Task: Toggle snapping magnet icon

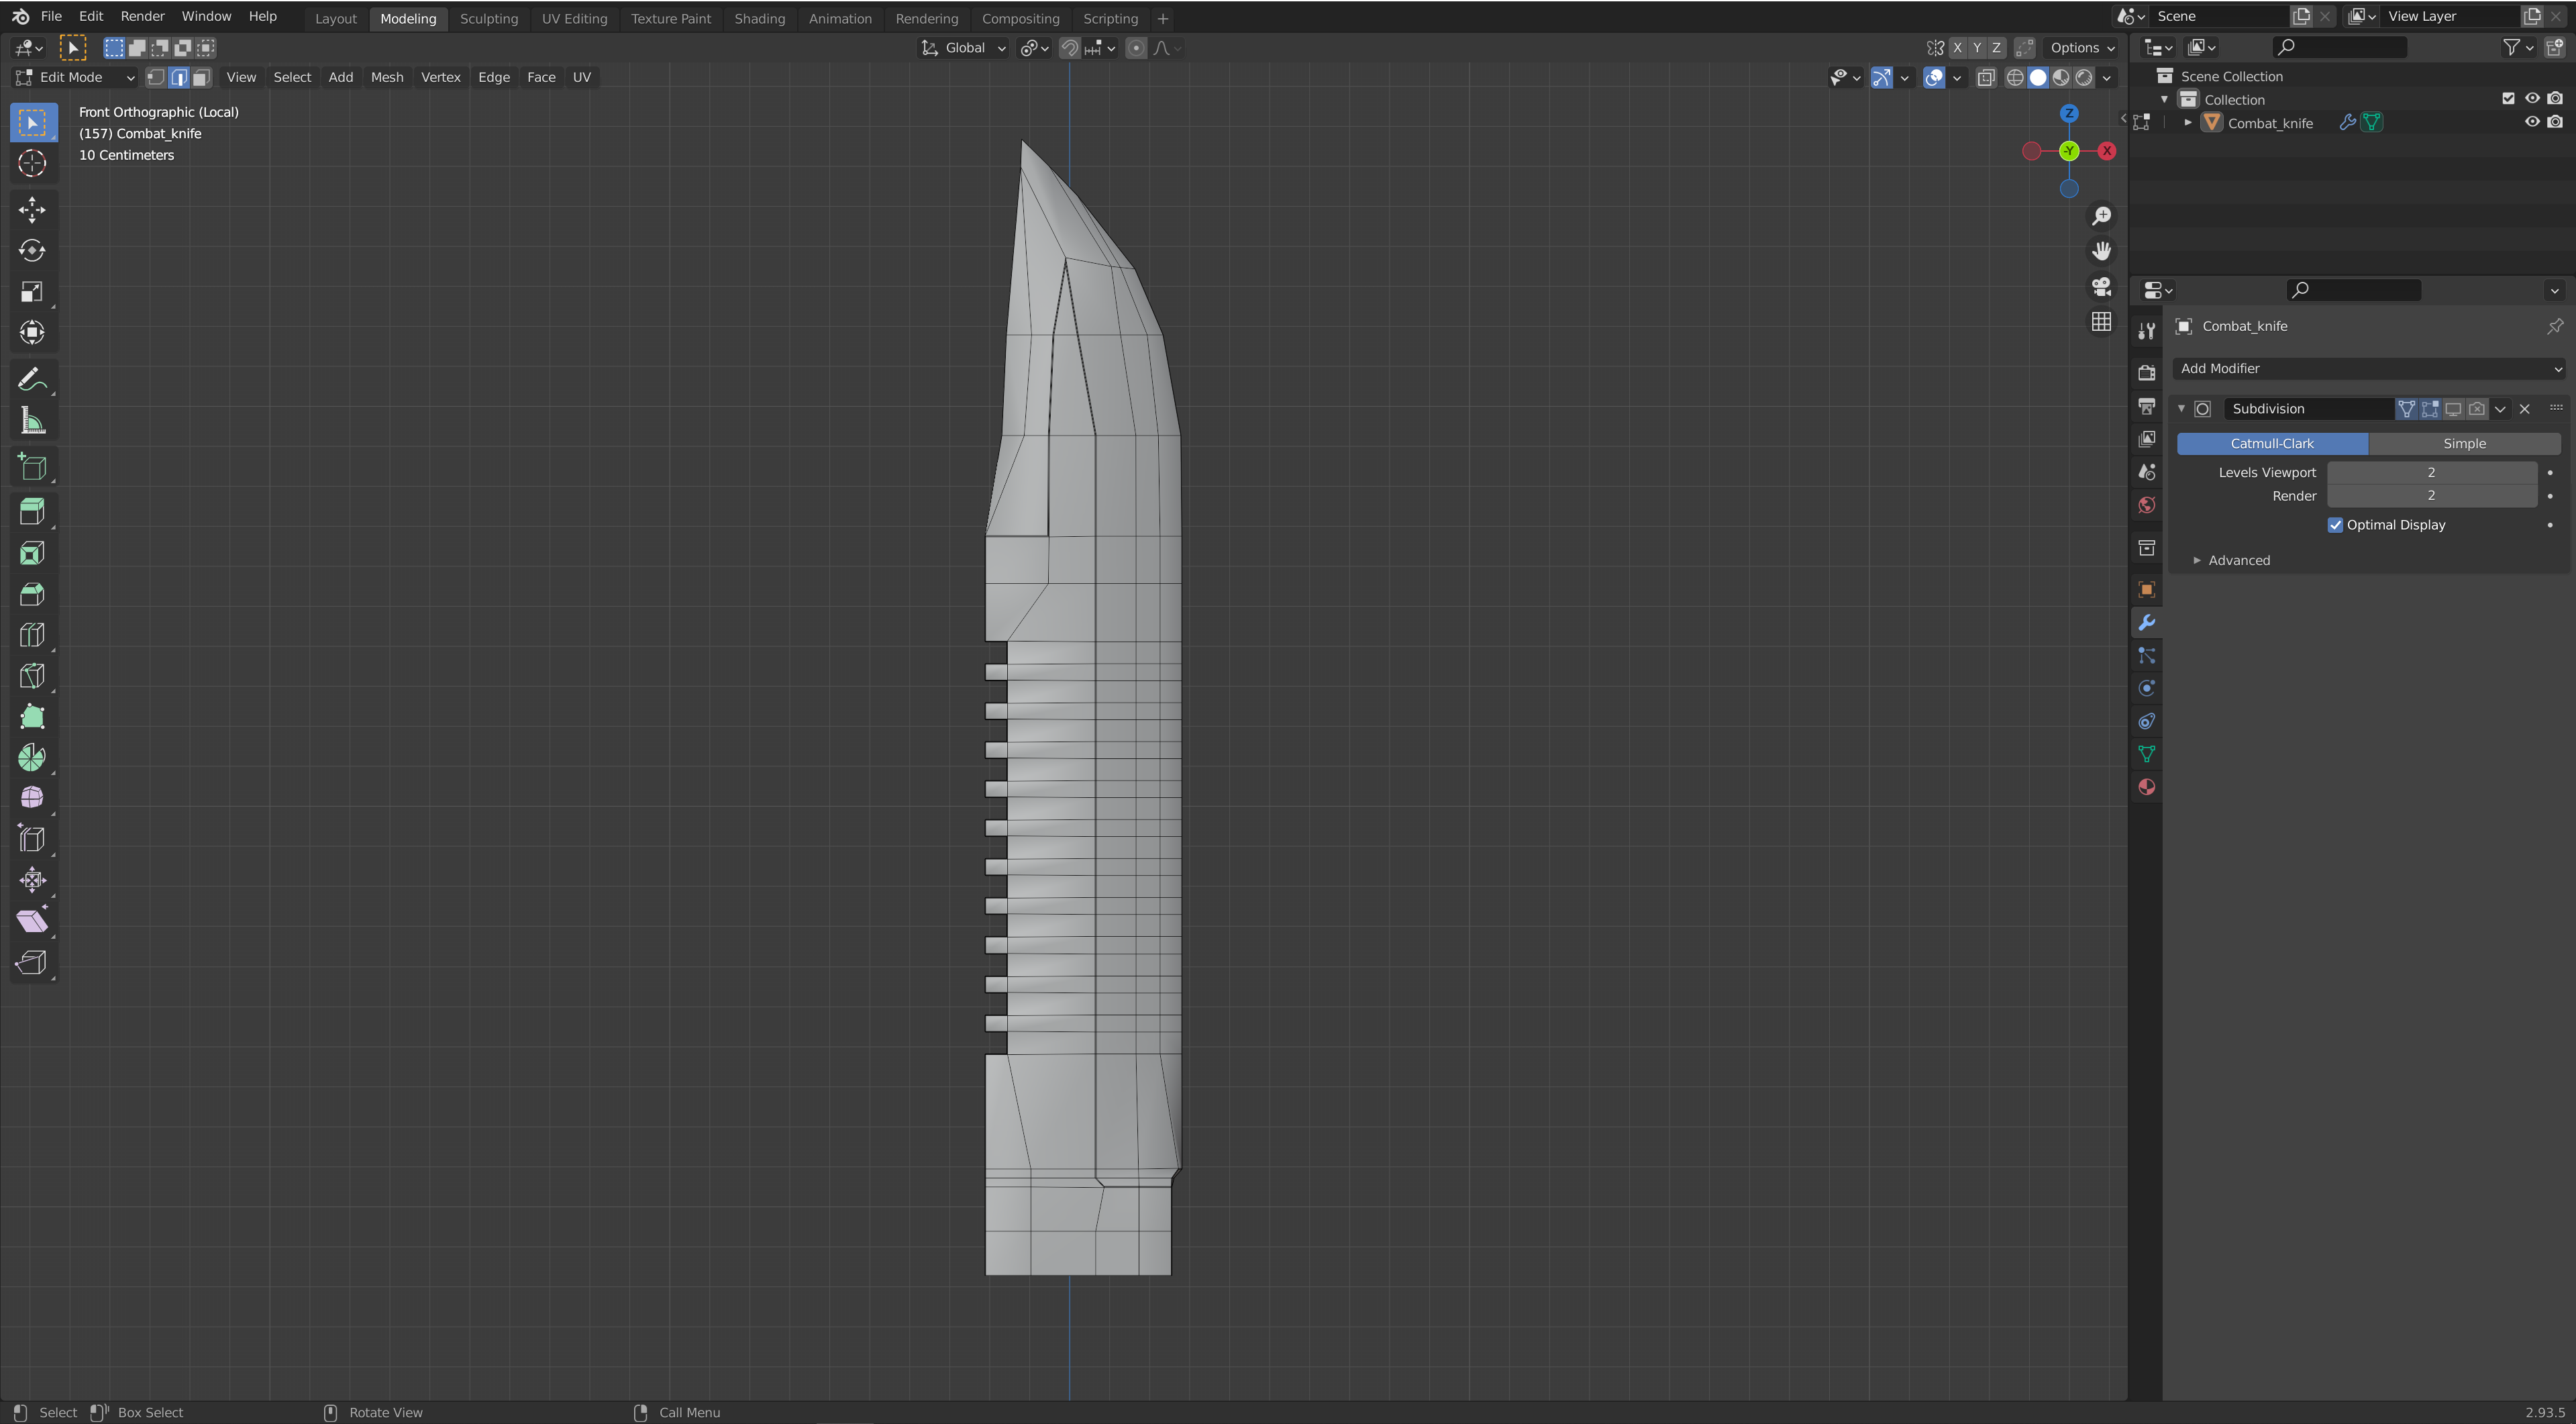Action: [1070, 48]
